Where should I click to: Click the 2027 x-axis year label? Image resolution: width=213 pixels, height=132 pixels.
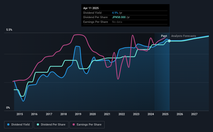pyautogui.click(x=194, y=114)
